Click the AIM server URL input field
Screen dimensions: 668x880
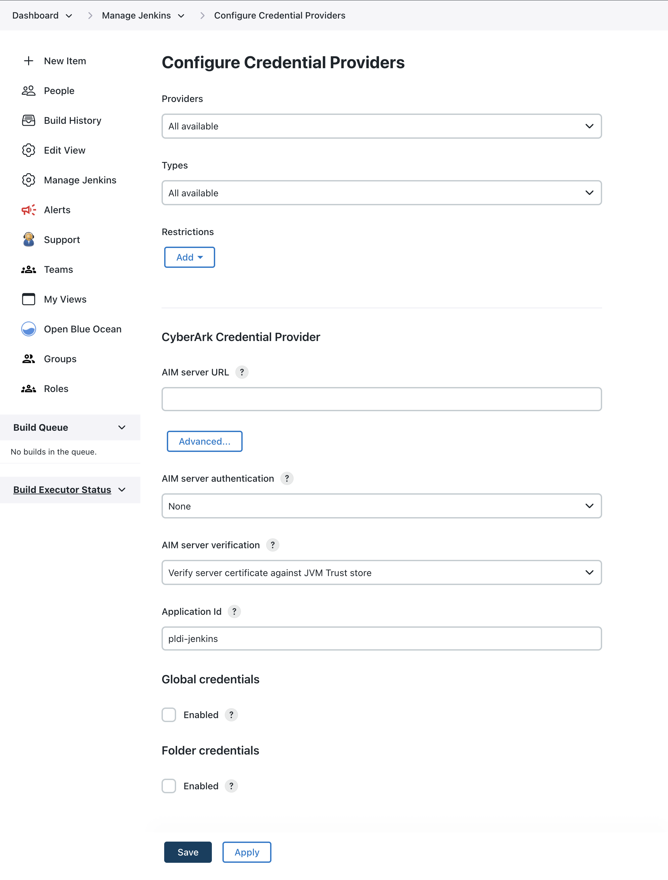[382, 399]
